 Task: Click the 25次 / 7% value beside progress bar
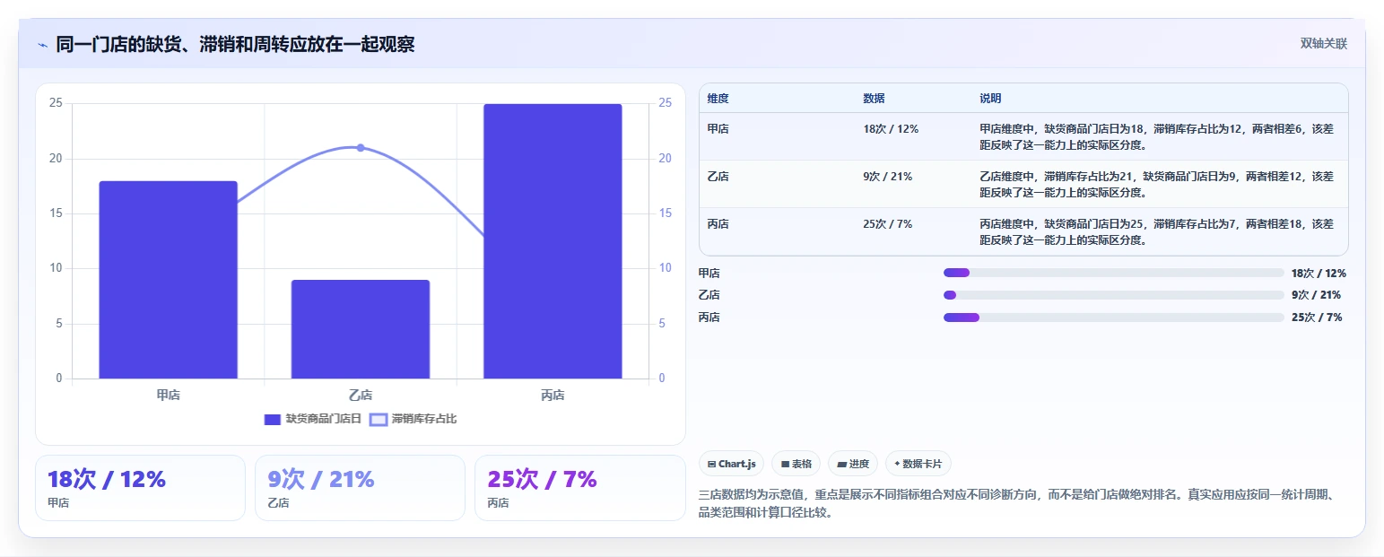click(1317, 318)
